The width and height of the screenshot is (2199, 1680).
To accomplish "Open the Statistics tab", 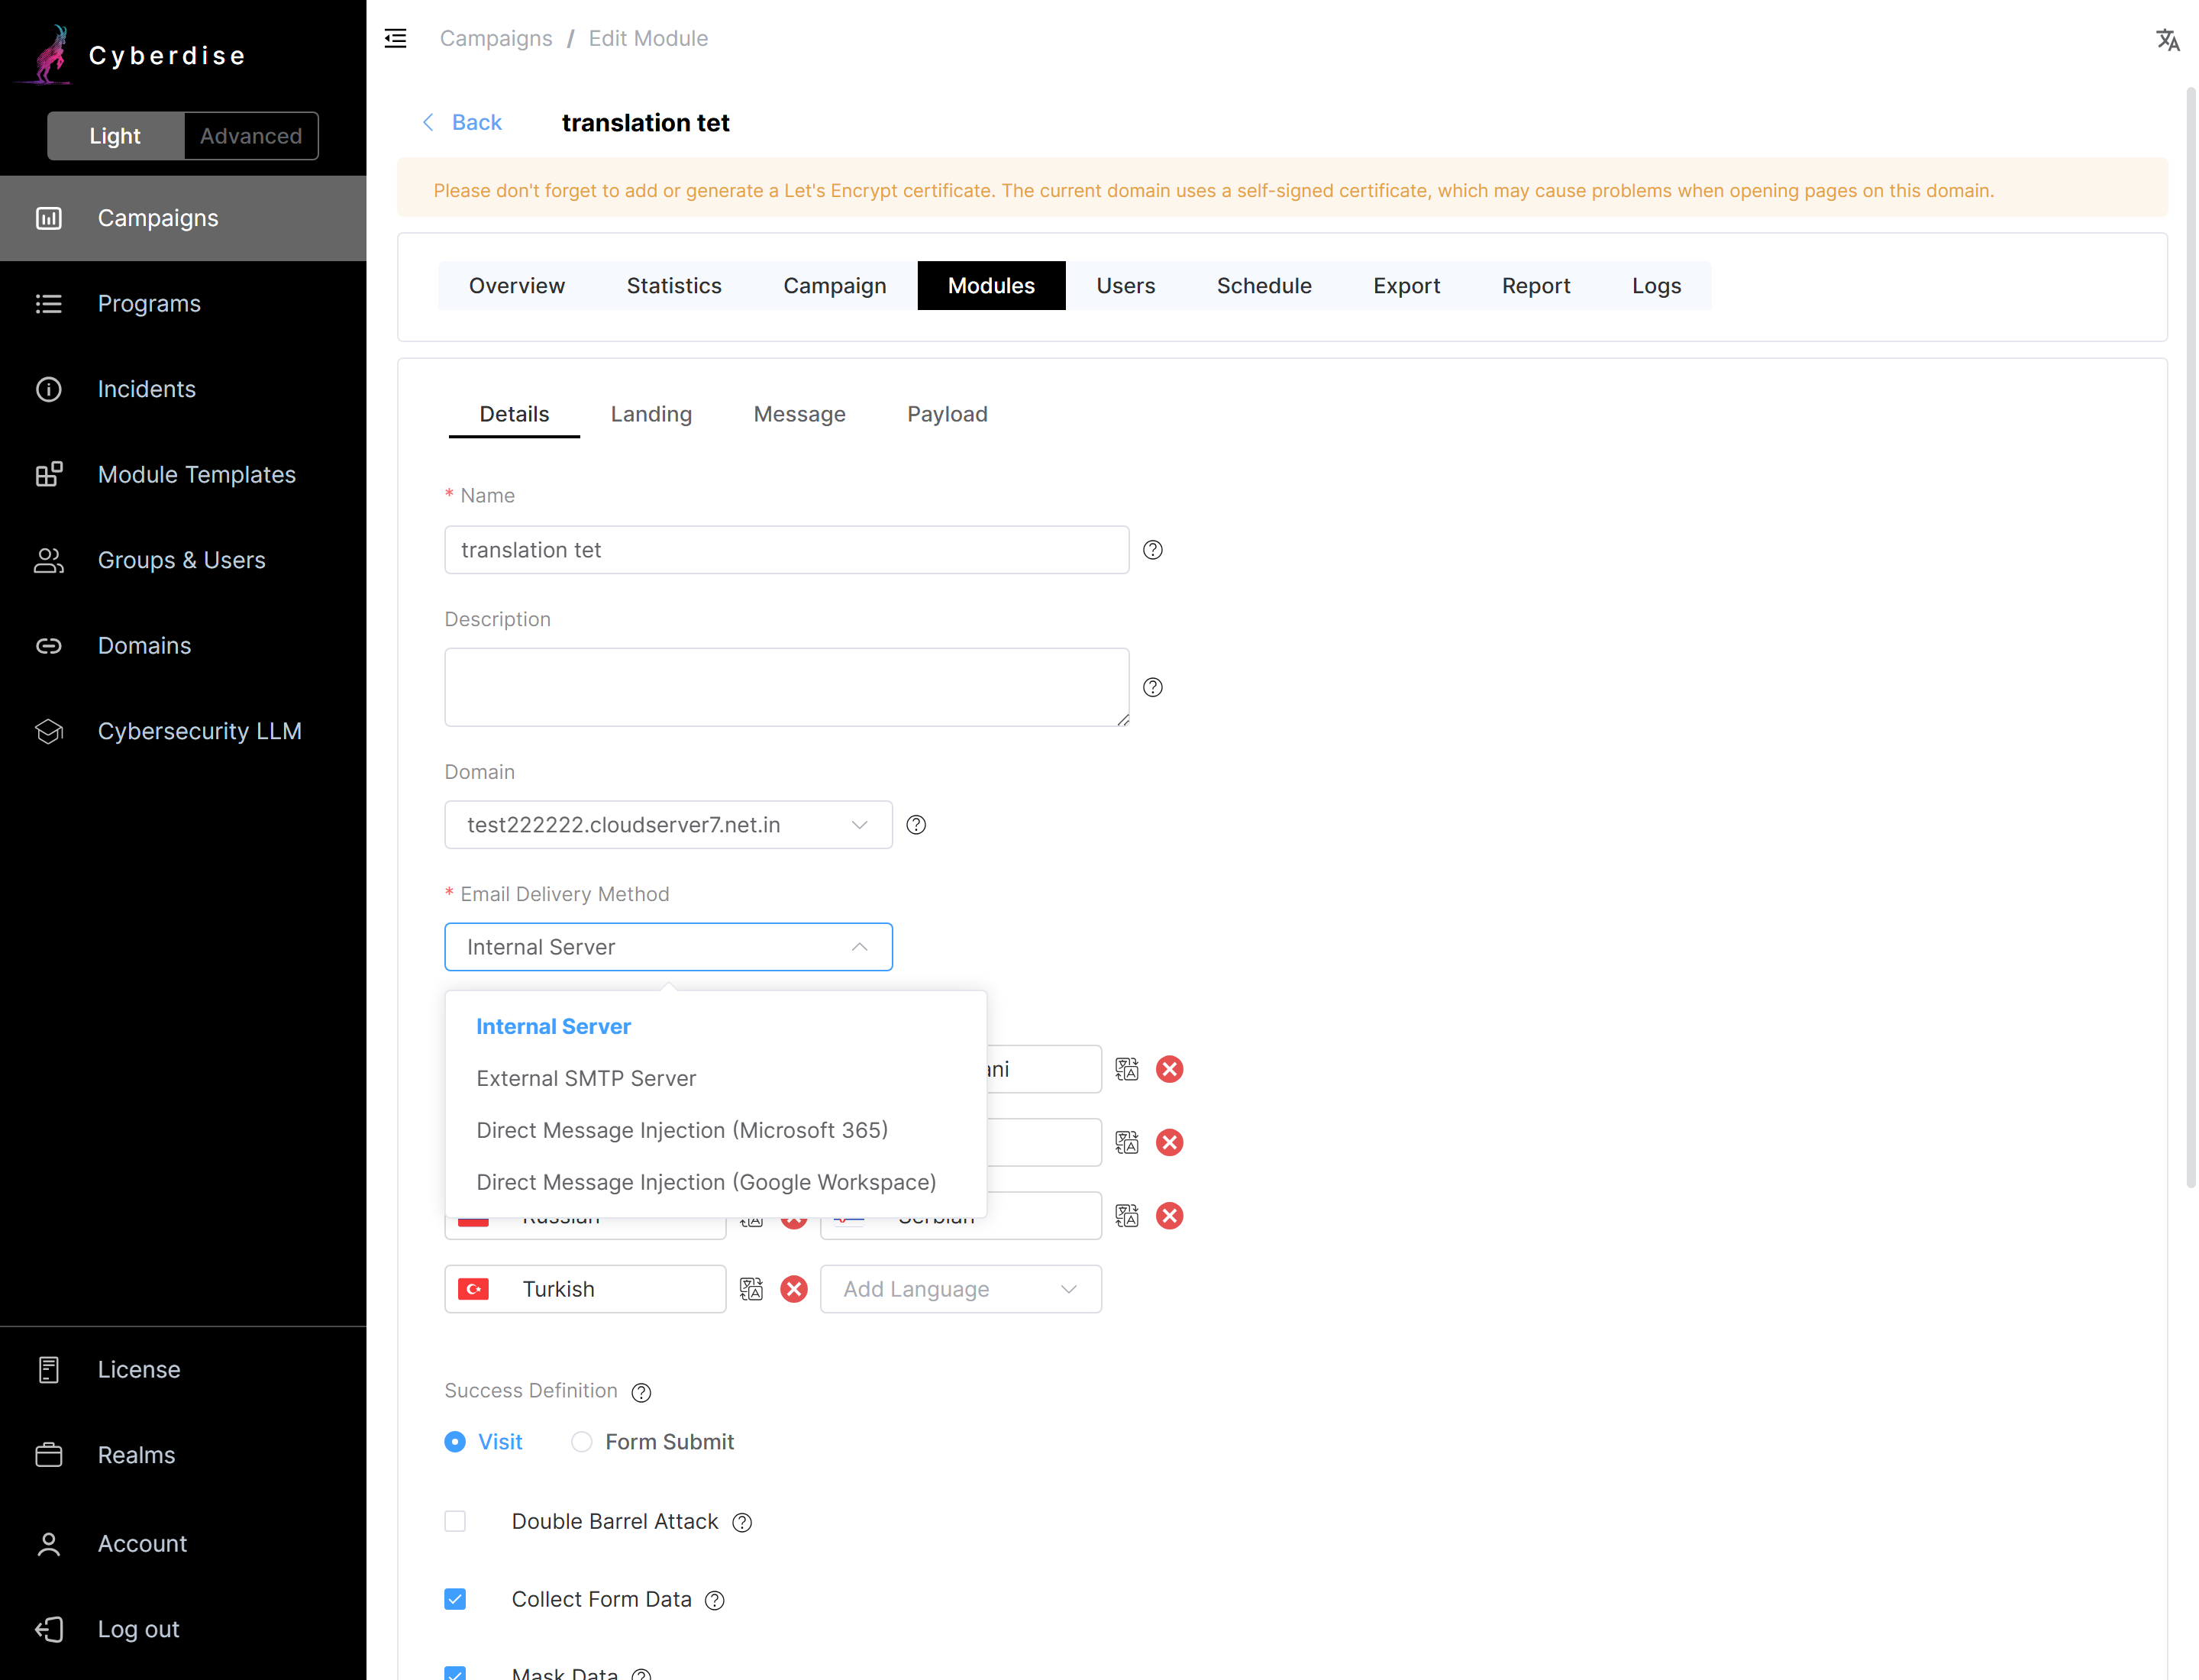I will pyautogui.click(x=673, y=286).
